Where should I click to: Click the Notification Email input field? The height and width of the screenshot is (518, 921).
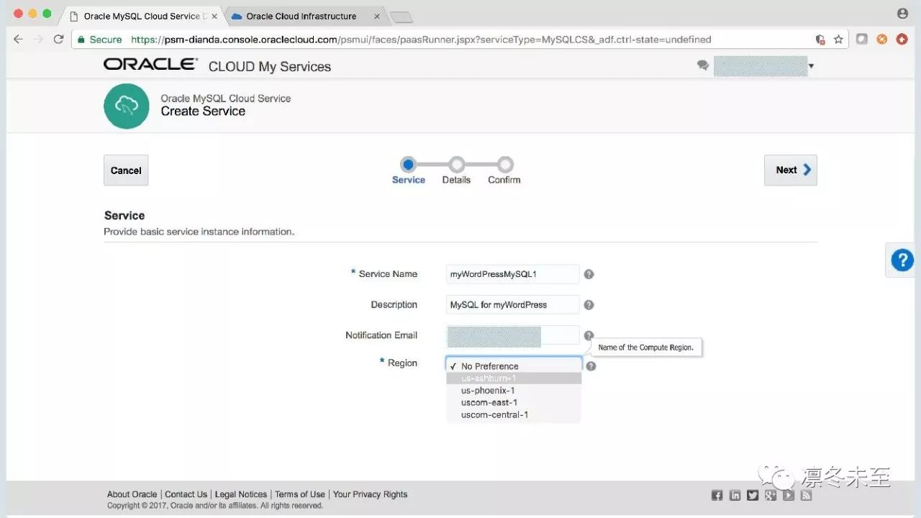coord(513,335)
